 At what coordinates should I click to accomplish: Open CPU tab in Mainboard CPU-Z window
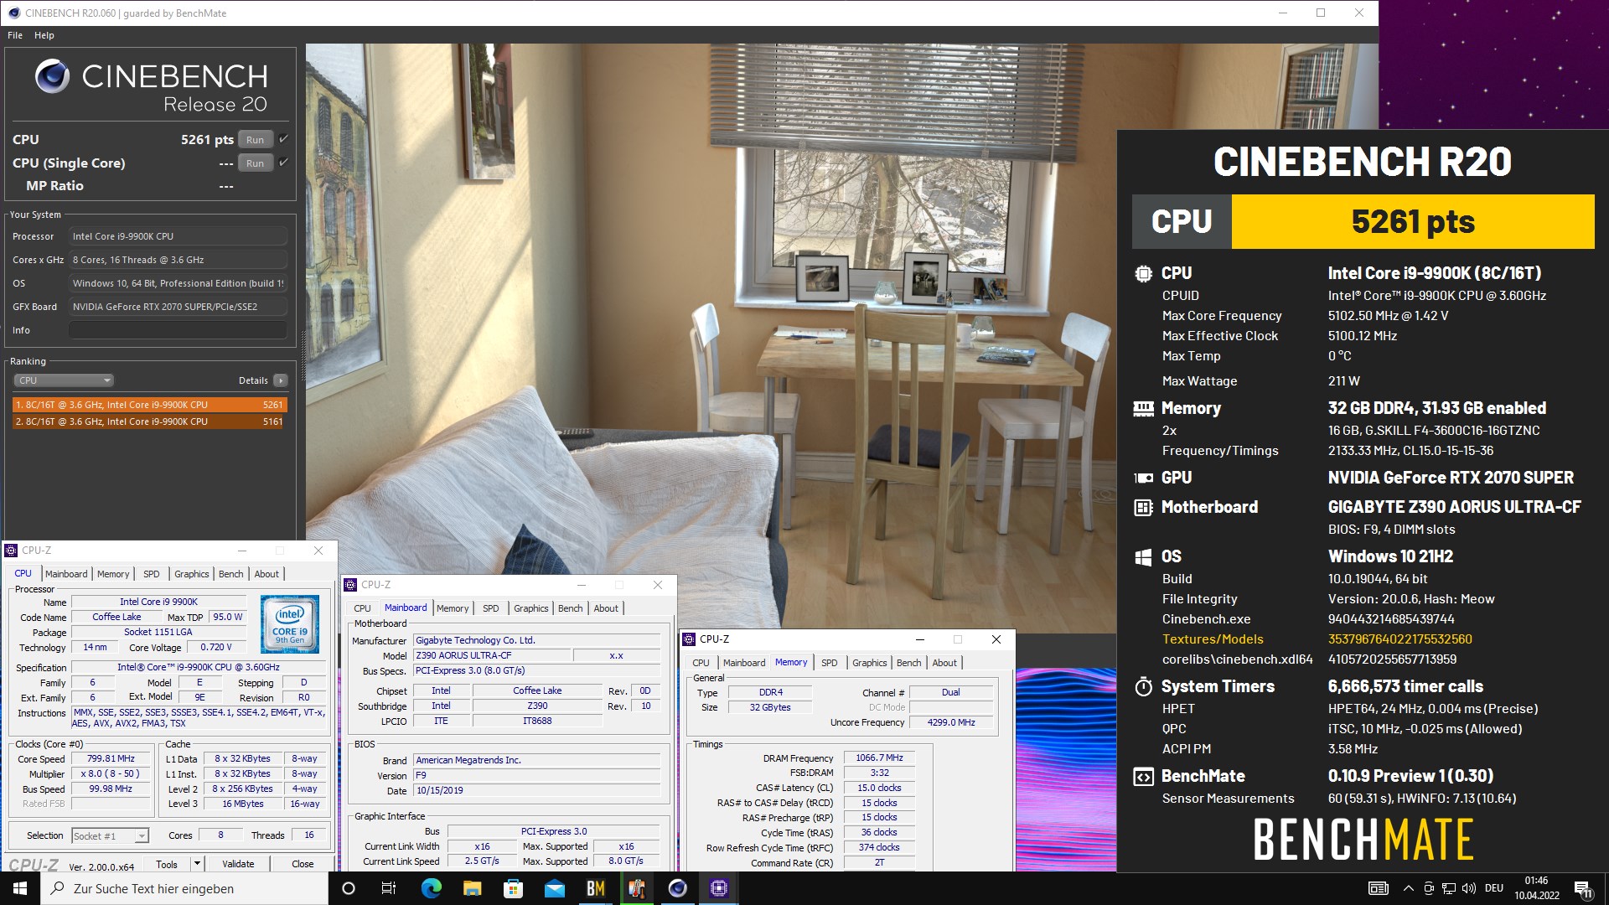pyautogui.click(x=362, y=608)
